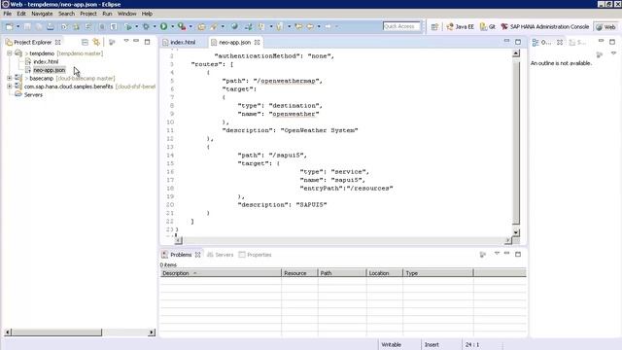Close the Project Explorer tab

tap(58, 42)
